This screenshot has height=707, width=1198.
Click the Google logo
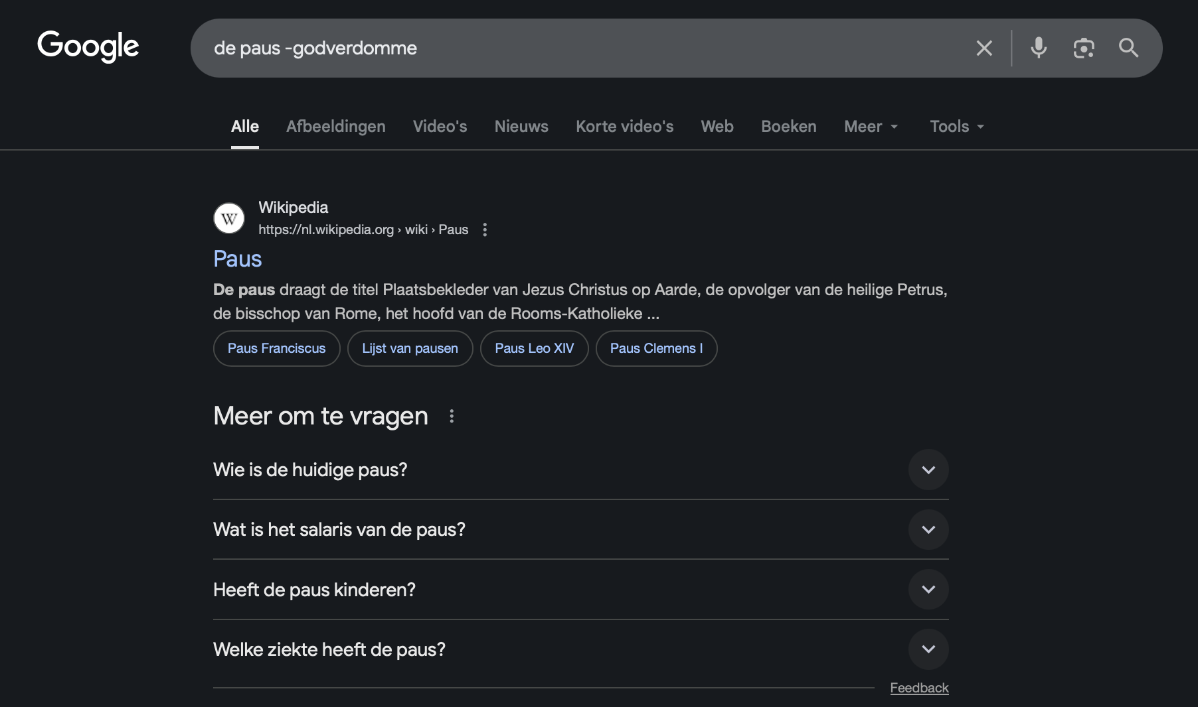(88, 46)
